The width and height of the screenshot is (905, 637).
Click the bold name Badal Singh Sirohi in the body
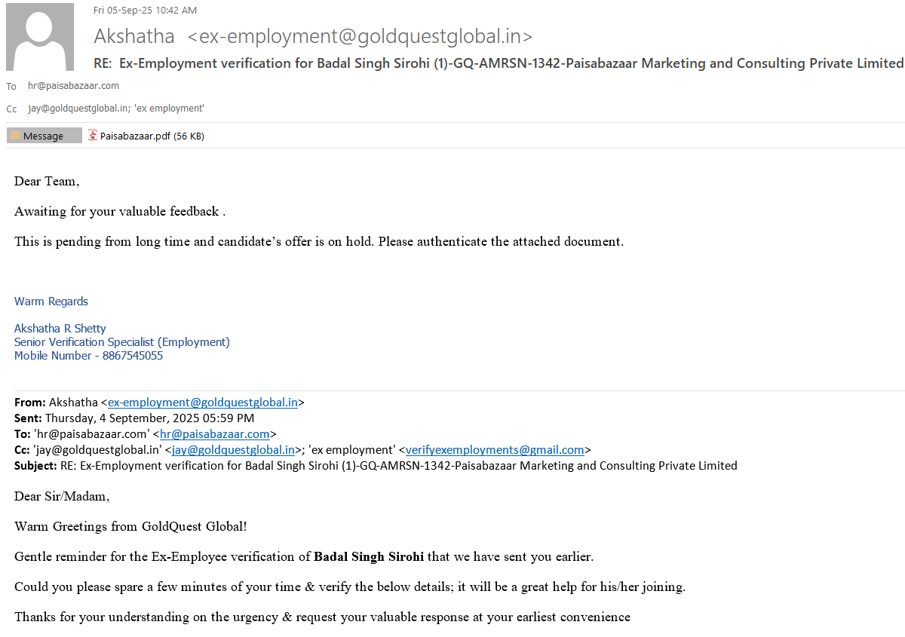click(369, 557)
